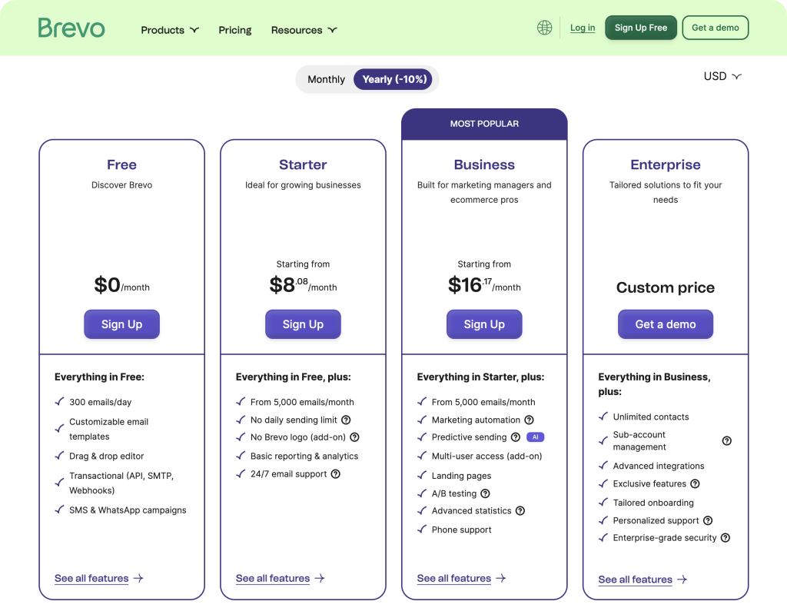Switch billing to Monthly
787x611 pixels.
[x=326, y=79]
